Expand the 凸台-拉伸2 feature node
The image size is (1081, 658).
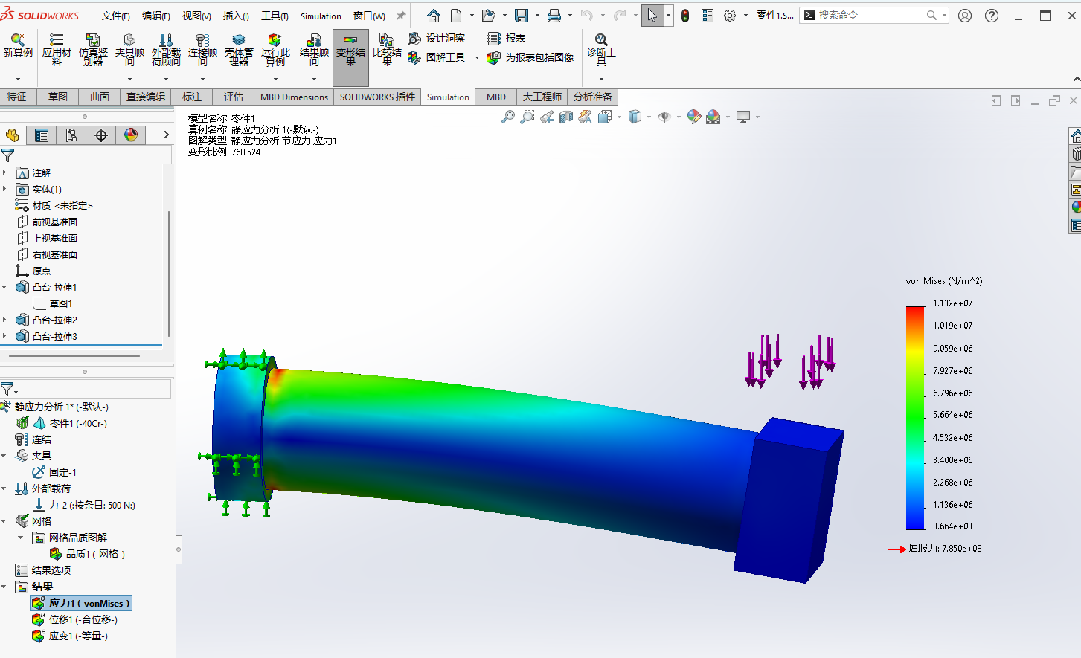click(x=5, y=320)
